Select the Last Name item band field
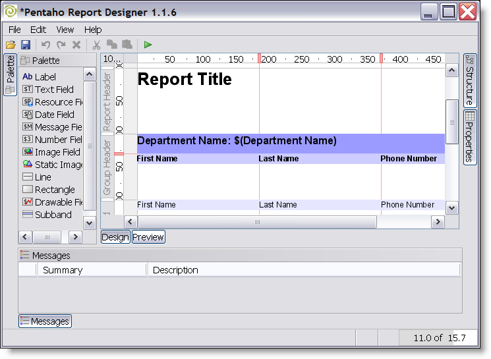Viewport: 491px width, 359px height. pos(277,205)
